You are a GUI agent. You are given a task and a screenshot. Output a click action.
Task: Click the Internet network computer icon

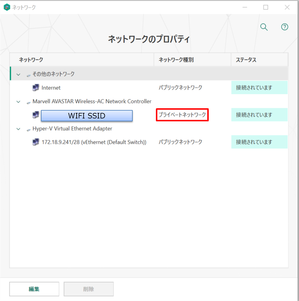36,88
